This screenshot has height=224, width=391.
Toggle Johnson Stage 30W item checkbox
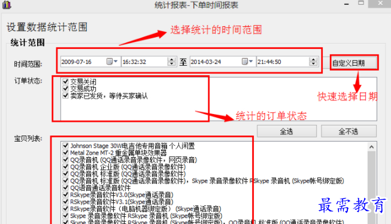click(x=66, y=146)
